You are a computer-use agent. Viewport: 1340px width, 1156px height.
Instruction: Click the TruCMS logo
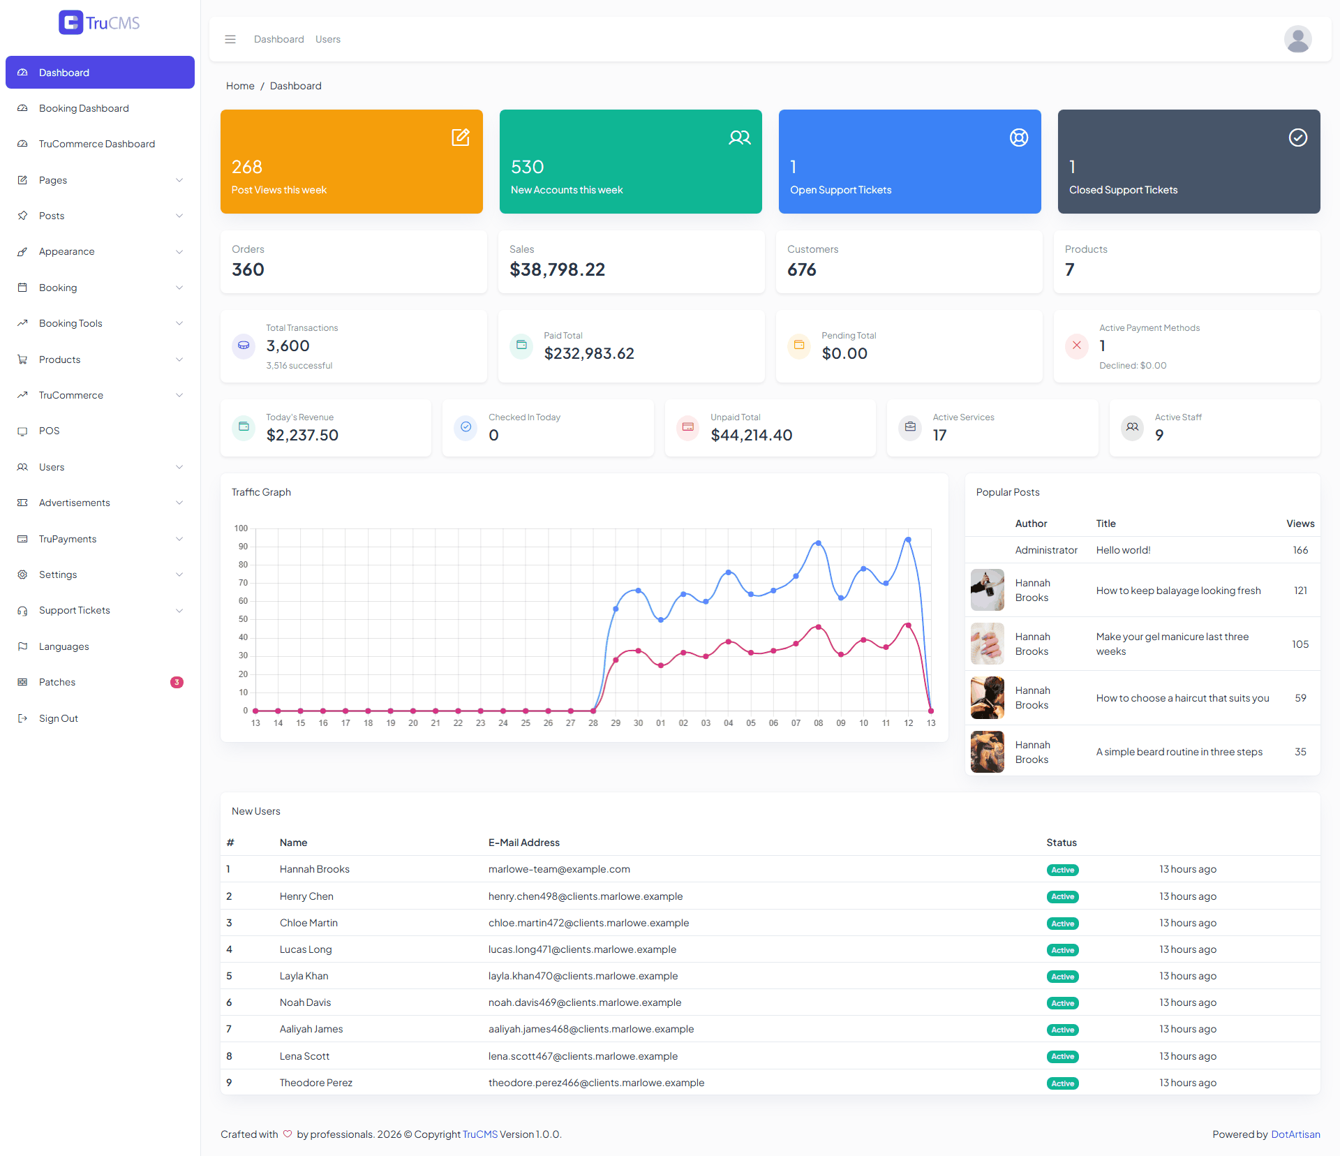point(99,22)
